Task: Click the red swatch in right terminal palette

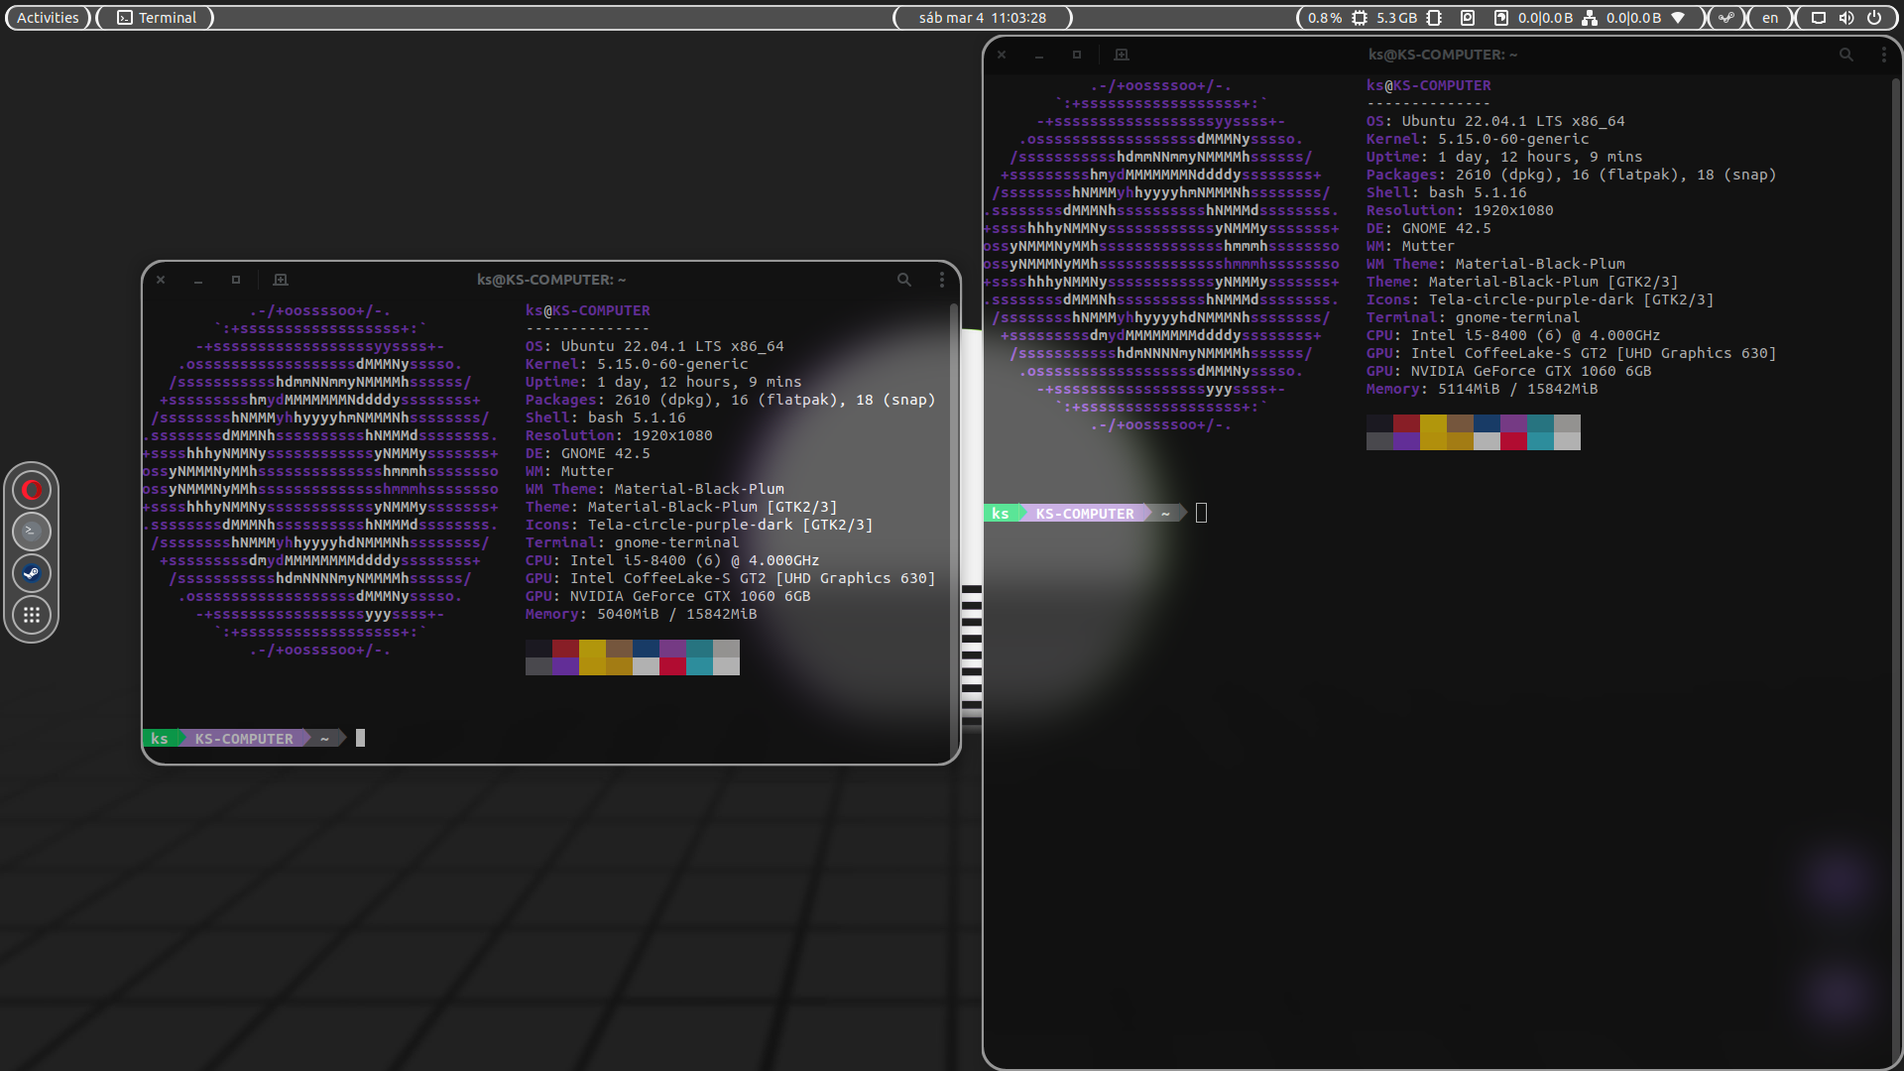Action: click(1405, 423)
